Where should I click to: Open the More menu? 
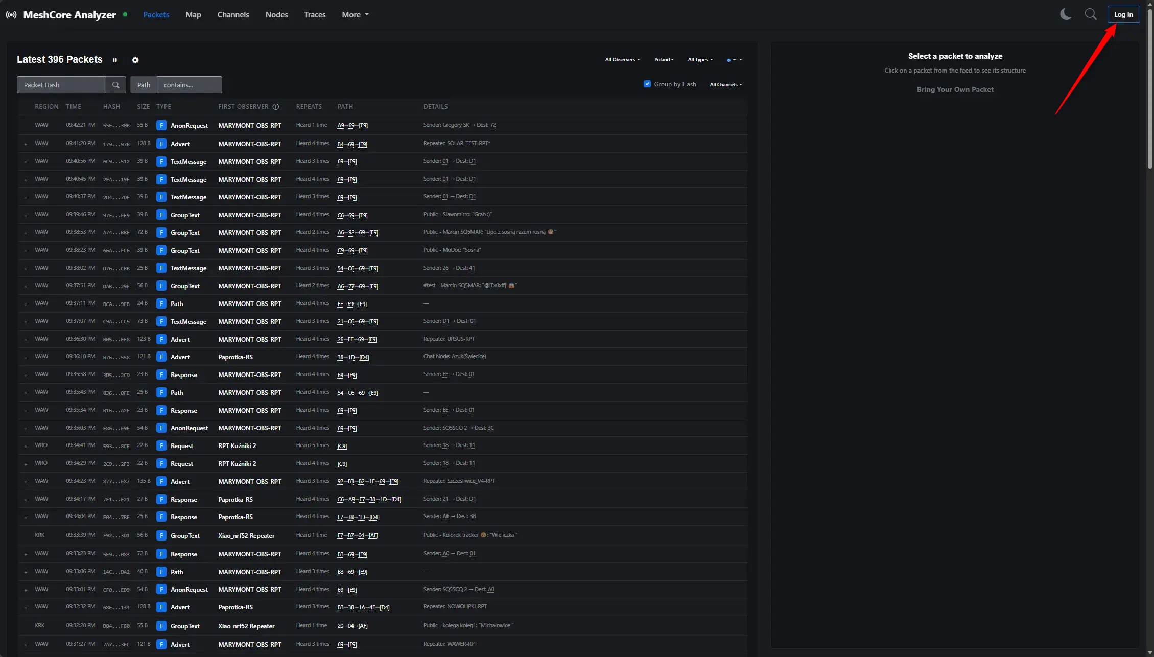[x=355, y=15]
